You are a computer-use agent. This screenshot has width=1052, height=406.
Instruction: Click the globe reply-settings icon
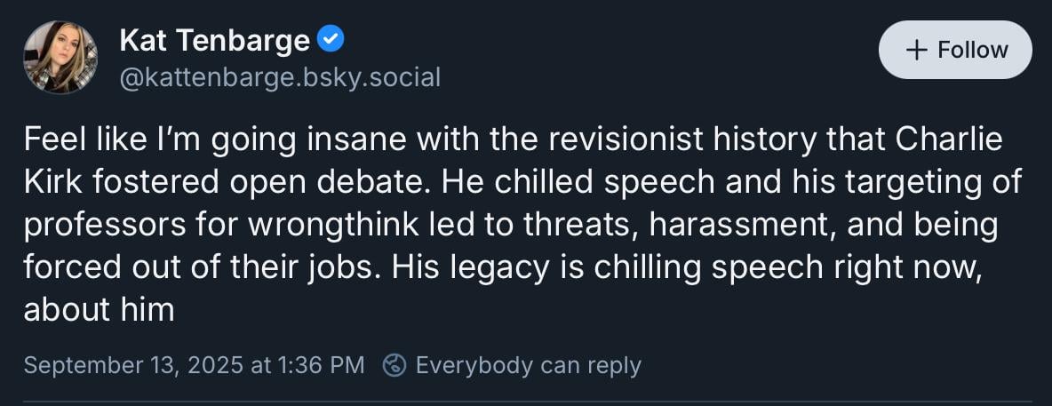(x=394, y=365)
